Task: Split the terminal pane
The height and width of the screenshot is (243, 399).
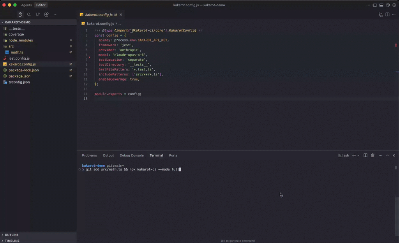Action: point(365,155)
